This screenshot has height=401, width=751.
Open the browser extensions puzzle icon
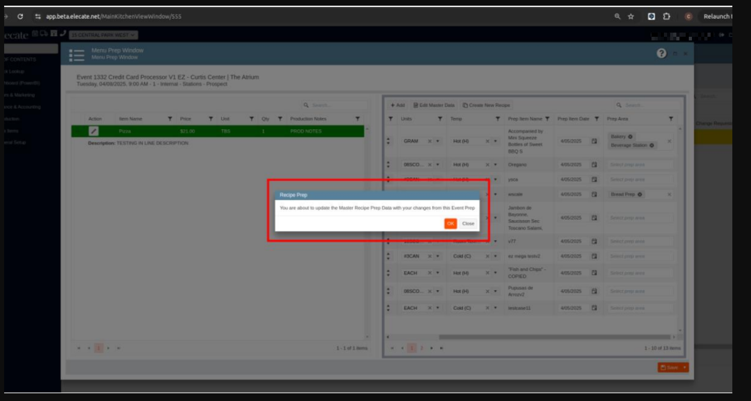(x=667, y=17)
